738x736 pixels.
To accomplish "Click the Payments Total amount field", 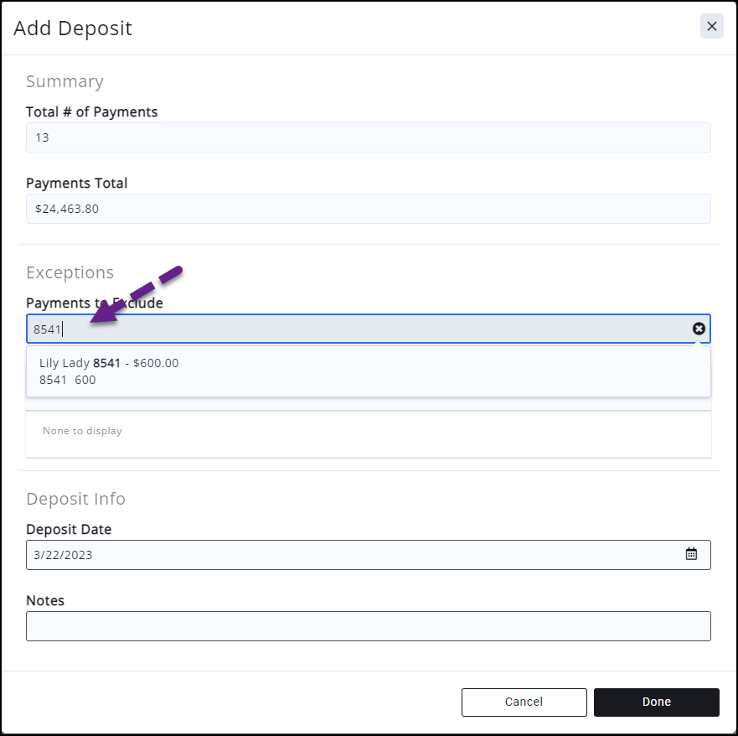I will (x=368, y=209).
